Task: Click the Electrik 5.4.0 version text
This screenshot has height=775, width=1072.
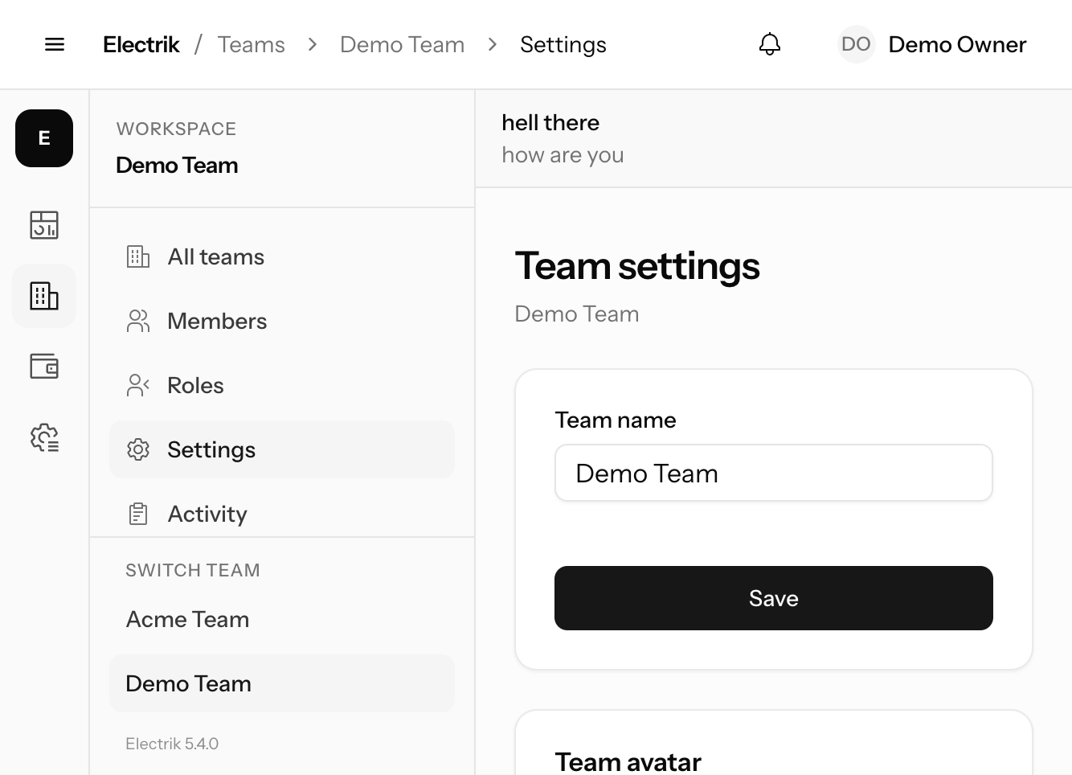Action: tap(172, 744)
